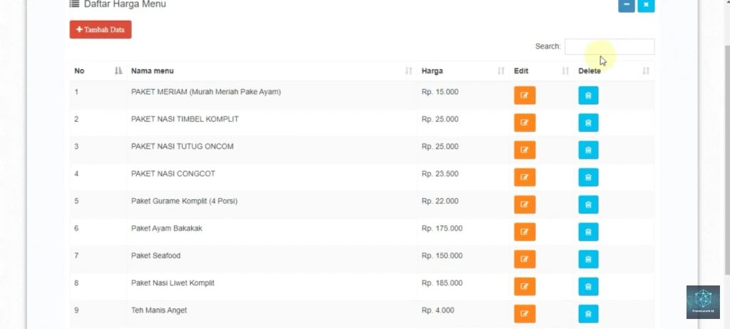Delete PAKET NASI TIMBEL KOMPLIT entry

588,123
